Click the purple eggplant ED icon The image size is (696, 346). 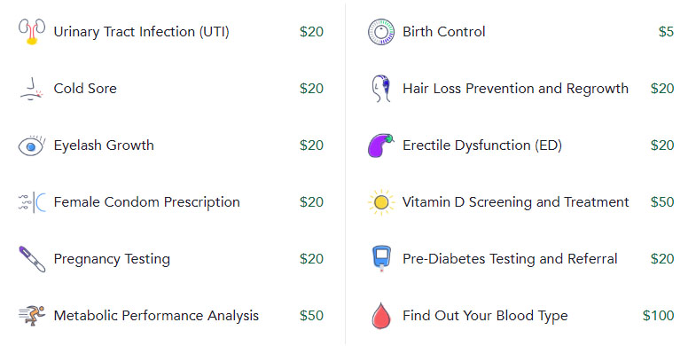[x=381, y=145]
